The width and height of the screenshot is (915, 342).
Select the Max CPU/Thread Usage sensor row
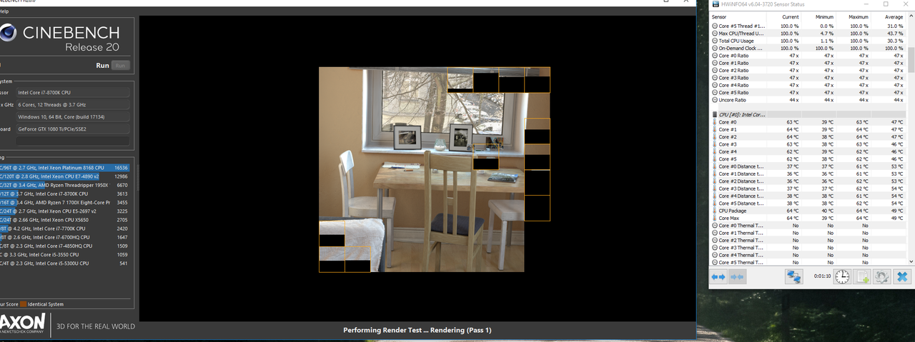click(808, 34)
